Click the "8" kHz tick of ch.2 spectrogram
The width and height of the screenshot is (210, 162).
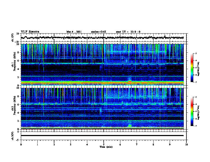[x=19, y=96]
